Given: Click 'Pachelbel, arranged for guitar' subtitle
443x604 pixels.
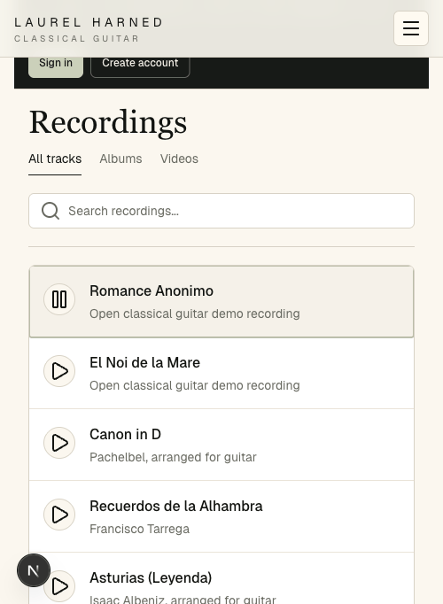Looking at the screenshot, I should [173, 457].
